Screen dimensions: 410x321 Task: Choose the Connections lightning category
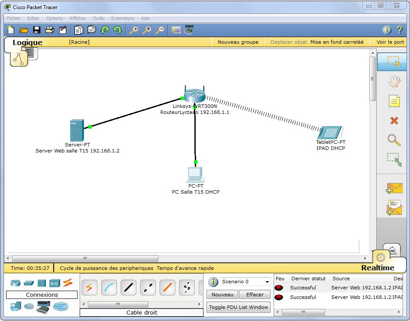click(x=68, y=282)
